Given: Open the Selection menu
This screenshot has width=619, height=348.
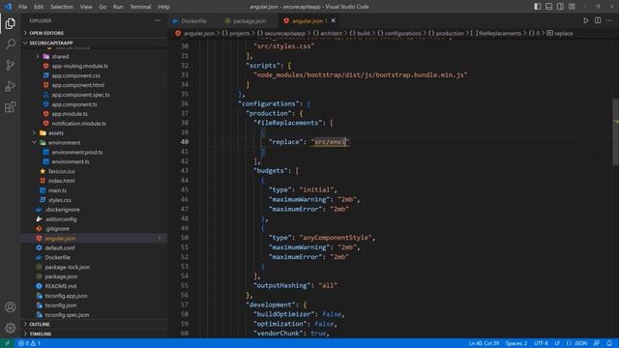Looking at the screenshot, I should click(62, 7).
